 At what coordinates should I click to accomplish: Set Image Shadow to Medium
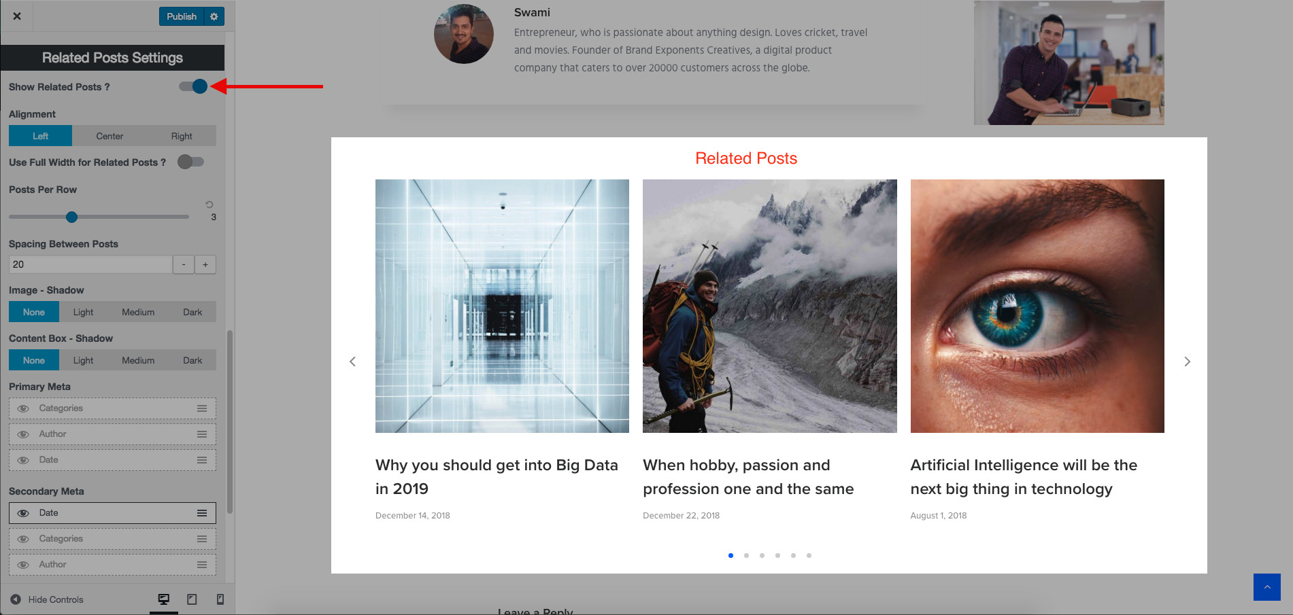138,312
